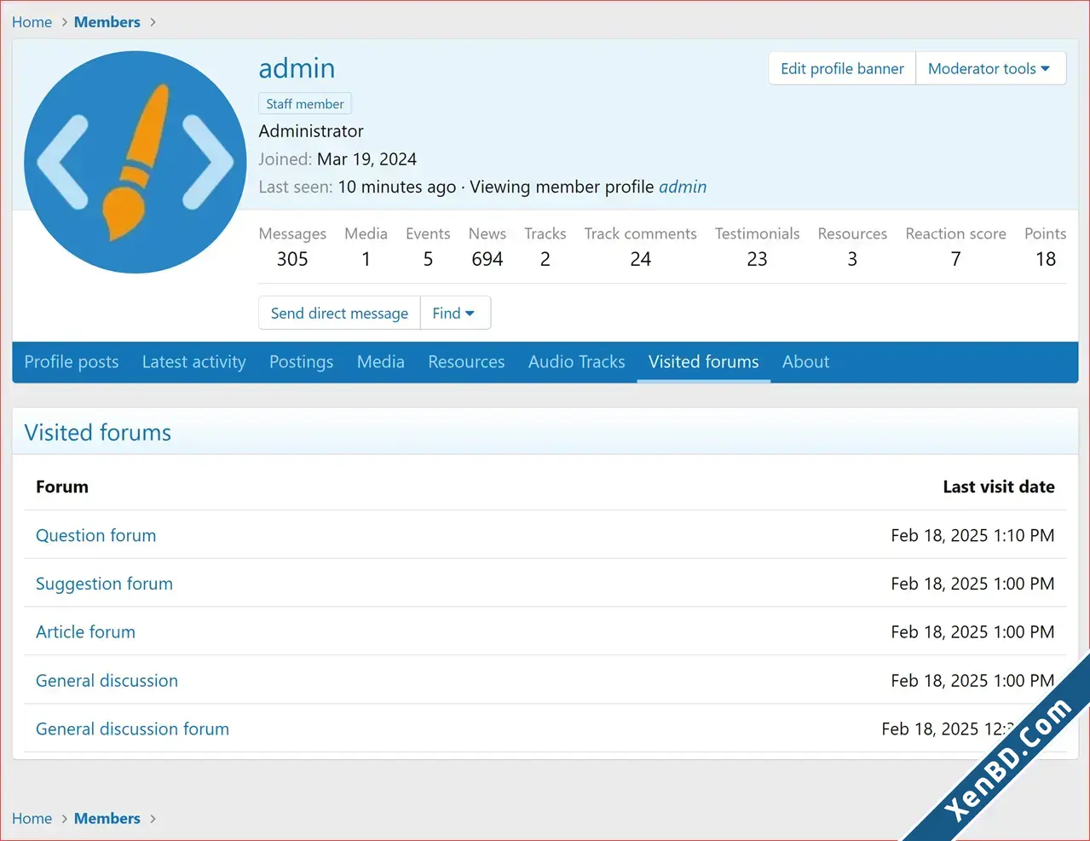Select the Resources tab

point(466,362)
